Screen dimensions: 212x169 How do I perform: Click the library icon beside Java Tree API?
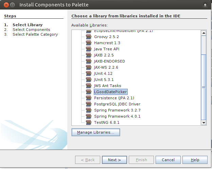(x=89, y=49)
